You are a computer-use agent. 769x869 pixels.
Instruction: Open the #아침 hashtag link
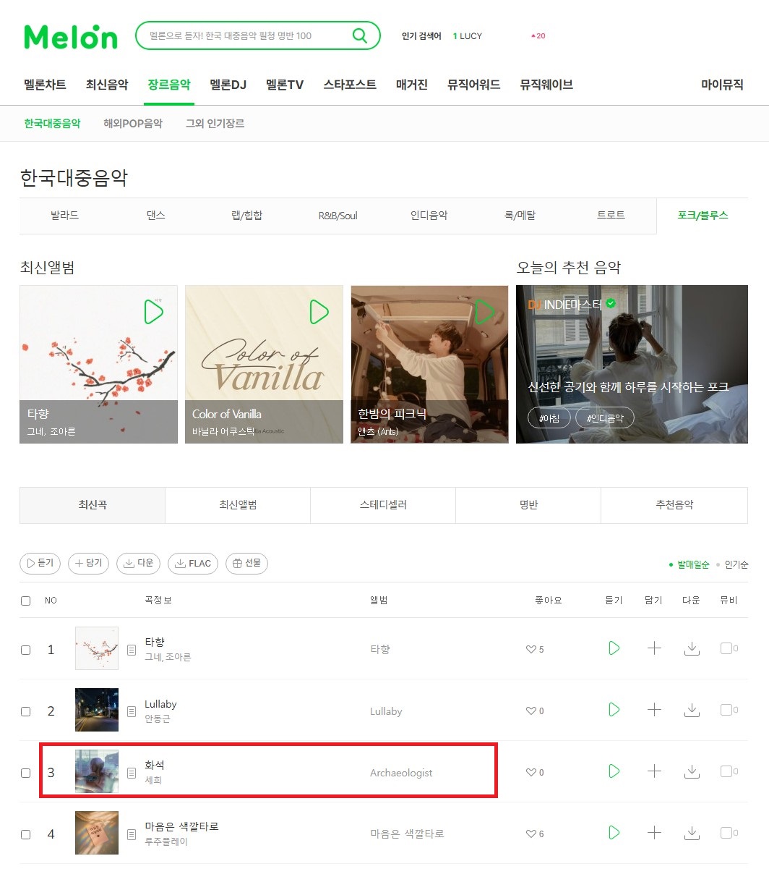(x=549, y=418)
